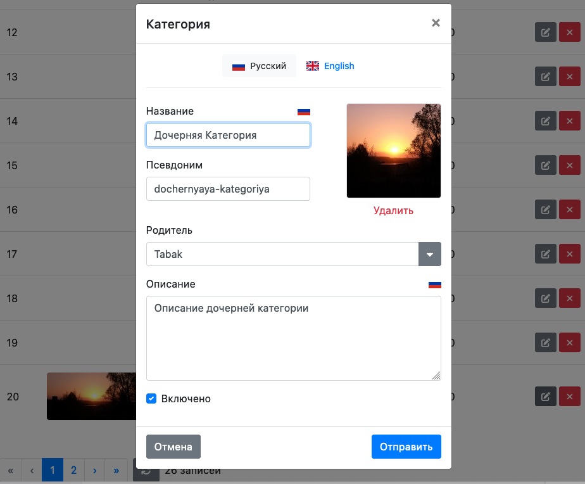Click the sunset category image in dialog
This screenshot has width=585, height=484.
(x=394, y=151)
